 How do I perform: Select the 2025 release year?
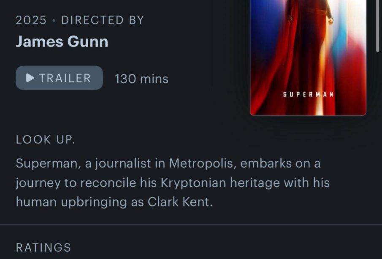31,20
